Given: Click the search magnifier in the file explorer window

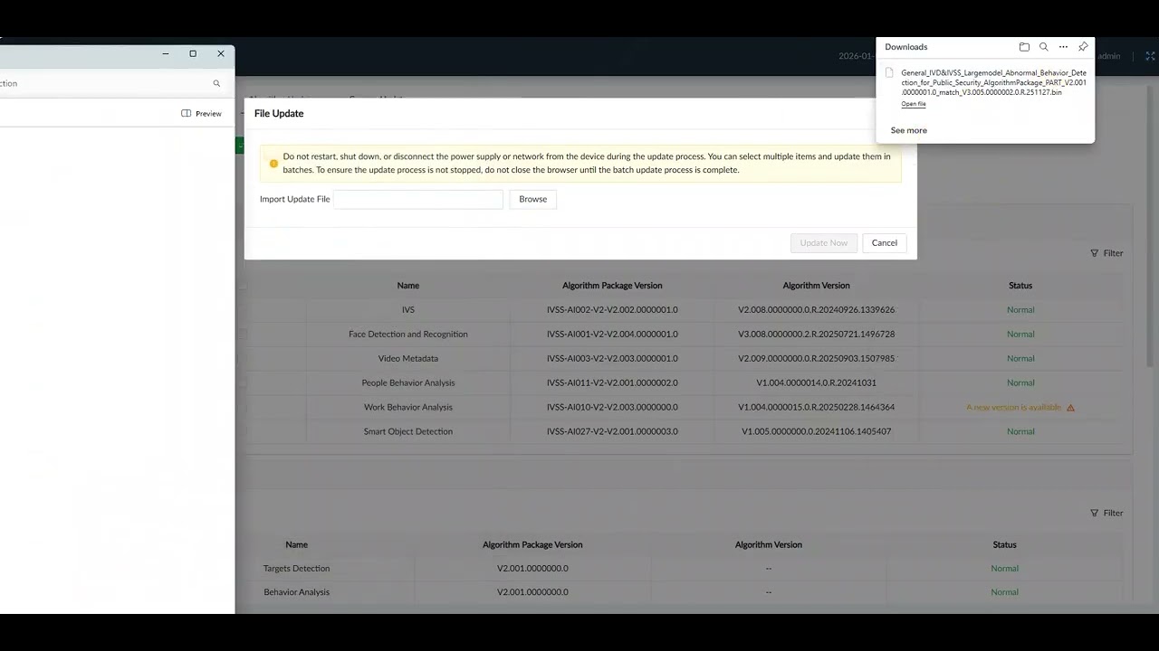Looking at the screenshot, I should click(x=216, y=83).
